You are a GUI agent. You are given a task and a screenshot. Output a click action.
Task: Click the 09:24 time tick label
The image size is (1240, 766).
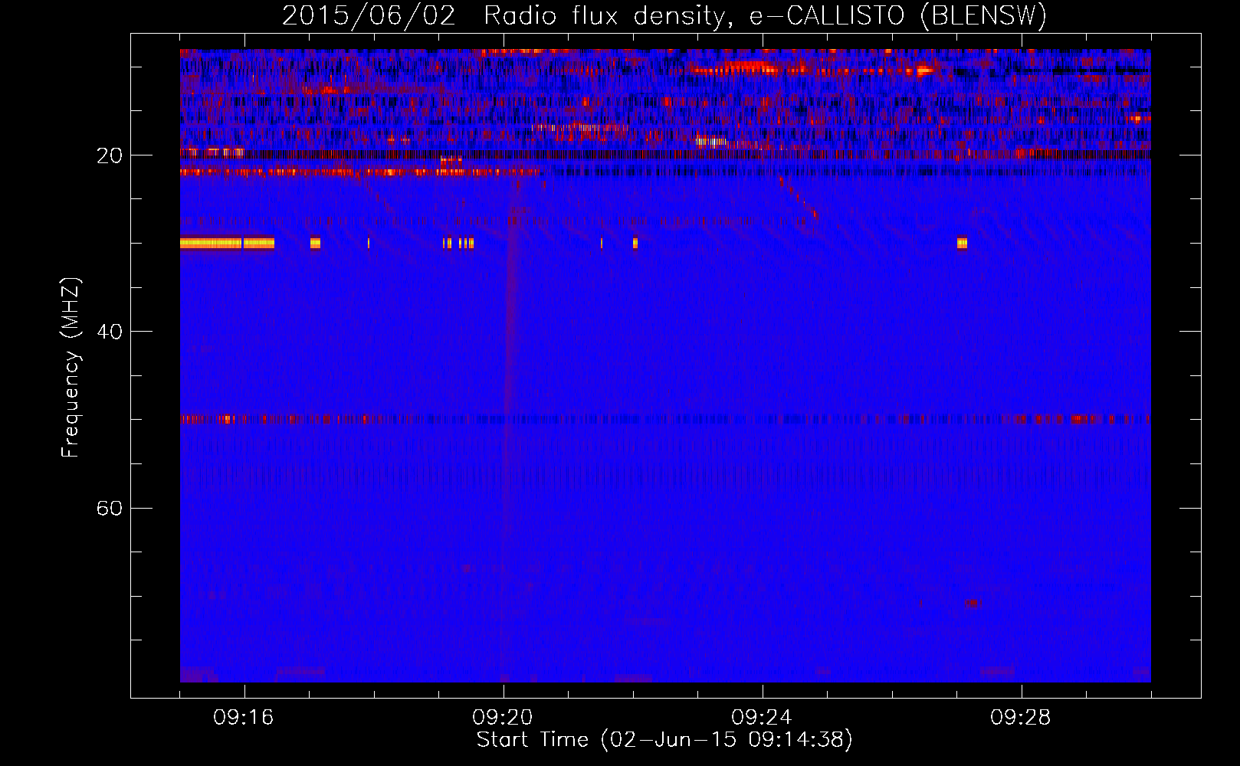[762, 718]
